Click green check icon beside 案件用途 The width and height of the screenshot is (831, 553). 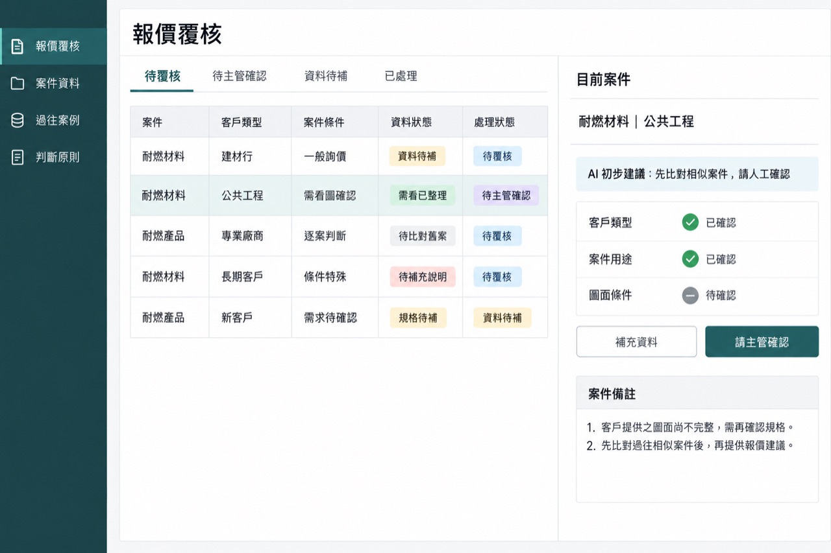690,259
